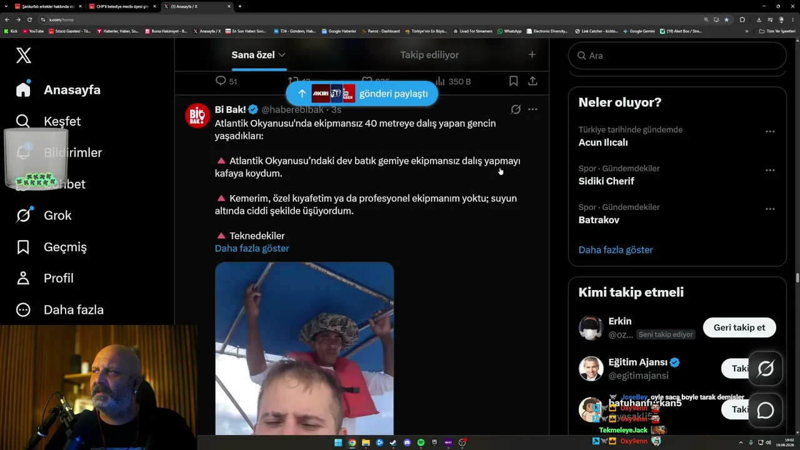
Task: Open the Sana özel feed dropdown
Action: click(259, 55)
